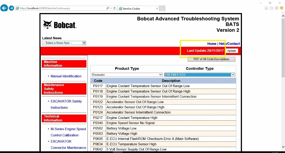
Task: Go forward with the browser Forward arrow
Action: [11, 8]
